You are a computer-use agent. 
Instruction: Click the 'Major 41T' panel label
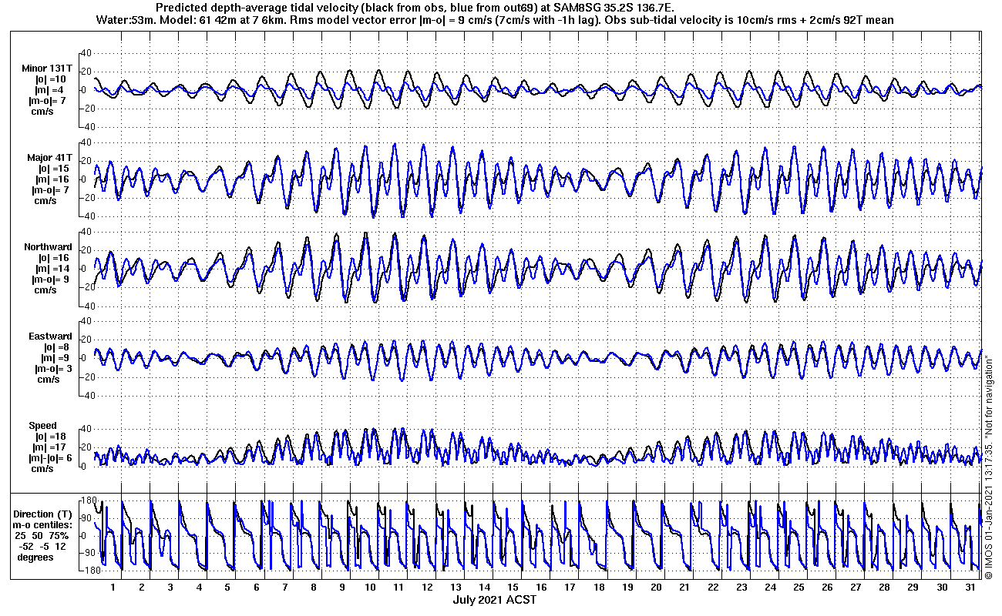[51, 158]
